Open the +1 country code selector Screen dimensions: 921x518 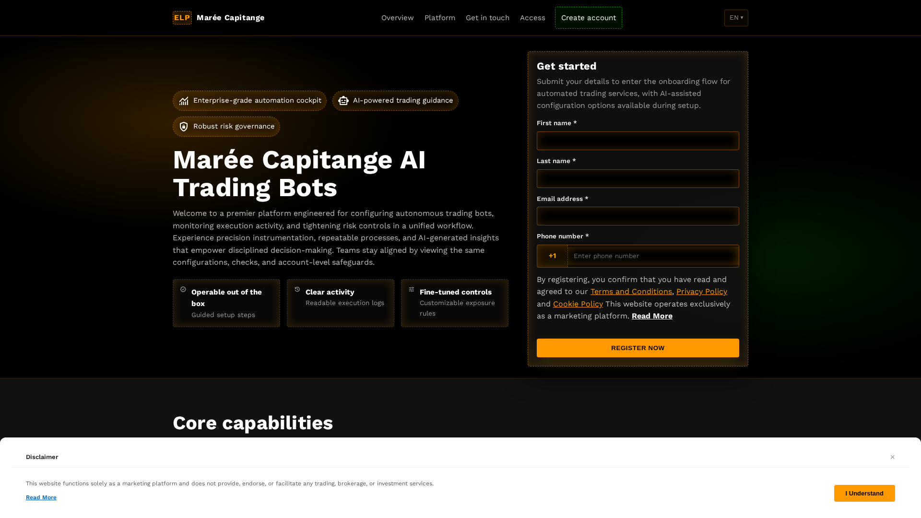pos(552,256)
